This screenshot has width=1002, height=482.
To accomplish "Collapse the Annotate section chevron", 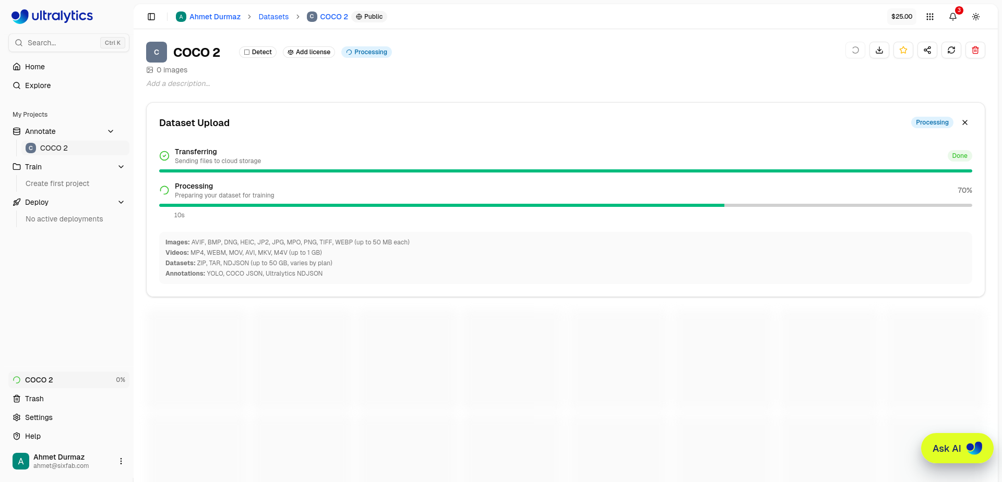I will pos(111,131).
